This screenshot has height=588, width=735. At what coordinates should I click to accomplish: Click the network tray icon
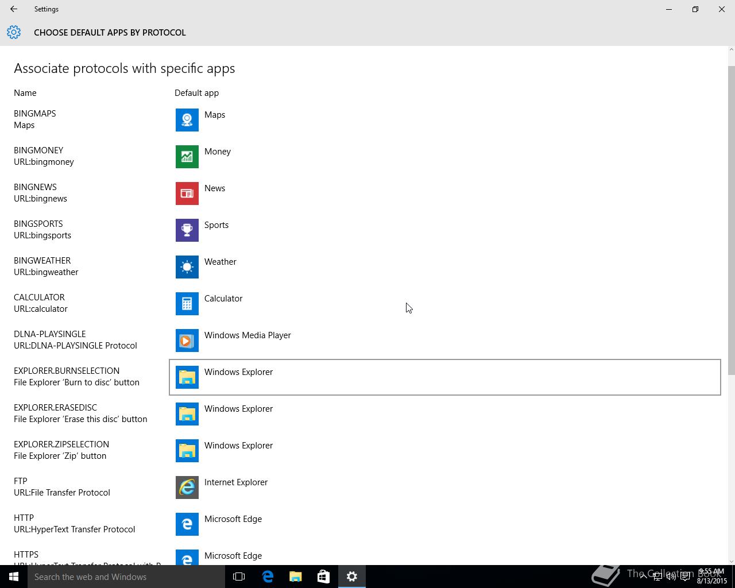(x=657, y=577)
